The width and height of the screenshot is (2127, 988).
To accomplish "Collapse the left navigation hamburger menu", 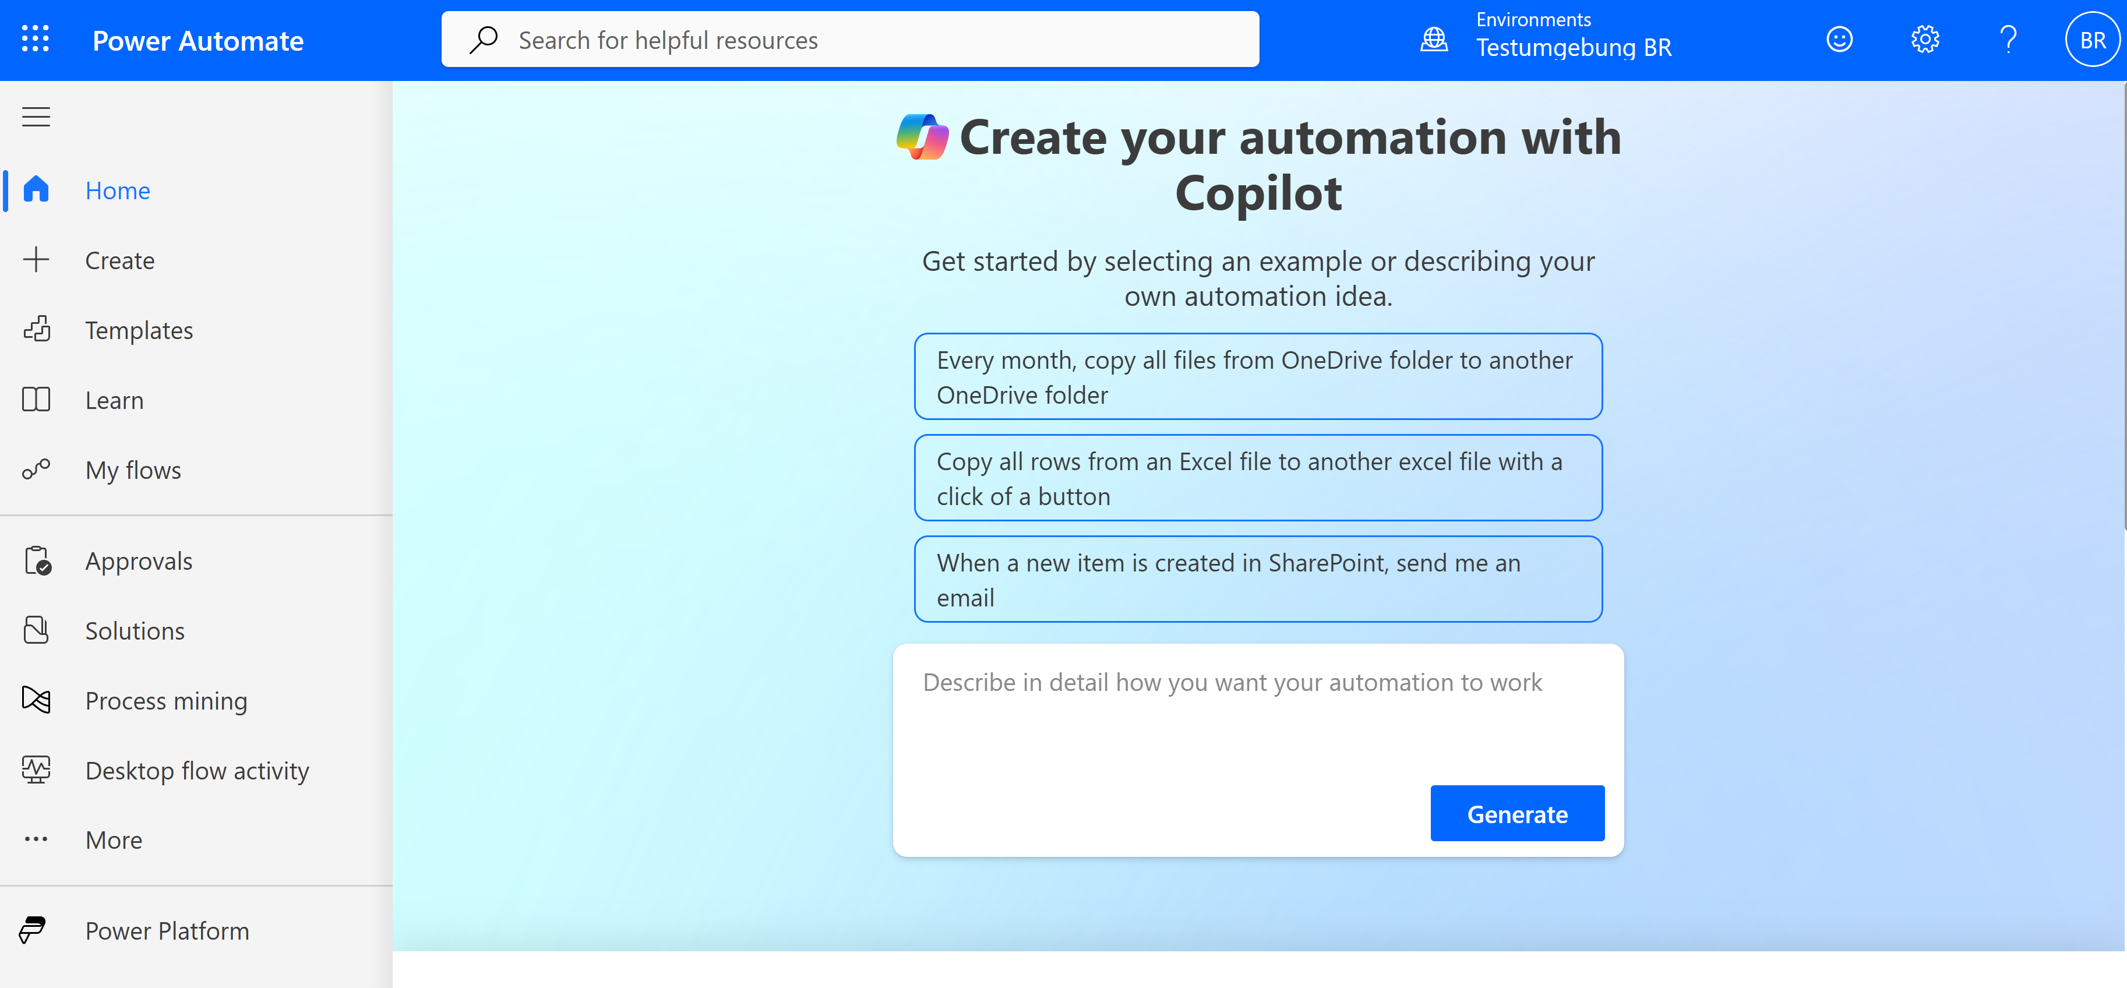I will 36,117.
